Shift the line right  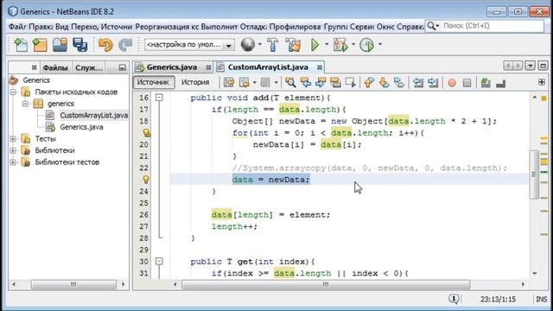tap(433, 83)
